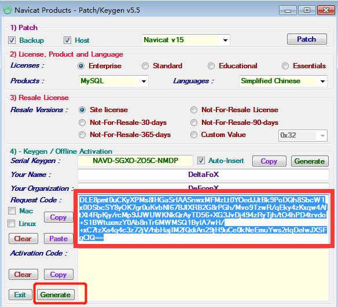Enable the Mac checkbox
This screenshot has width=338, height=307.
pos(12,211)
